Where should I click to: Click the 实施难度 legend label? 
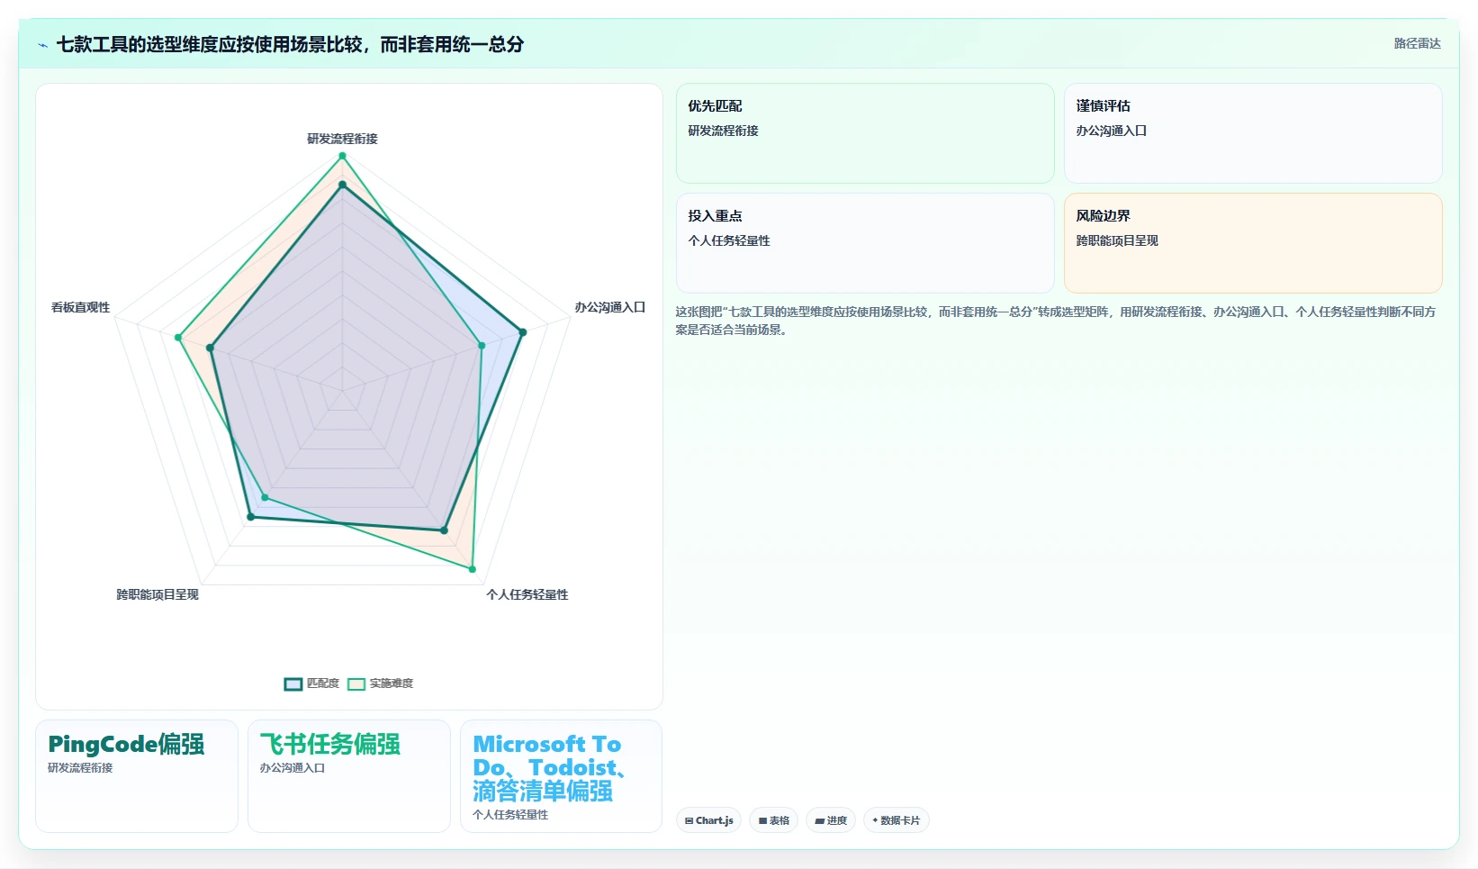pos(392,684)
